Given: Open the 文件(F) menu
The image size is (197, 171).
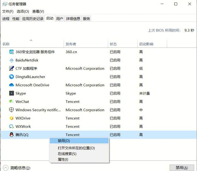Looking at the screenshot, I should [x=8, y=12].
